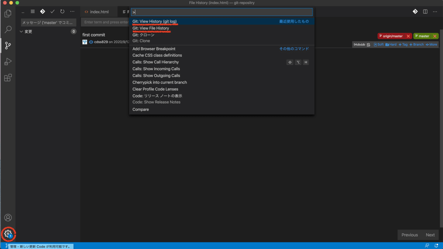
Task: Click Hard reset link
Action: [391, 45]
